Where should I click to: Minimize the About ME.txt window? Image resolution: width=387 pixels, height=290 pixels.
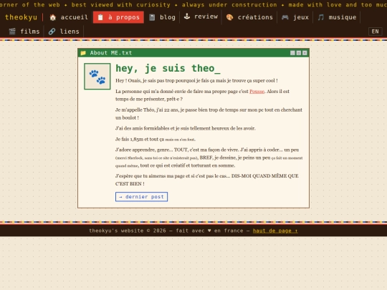click(x=292, y=53)
